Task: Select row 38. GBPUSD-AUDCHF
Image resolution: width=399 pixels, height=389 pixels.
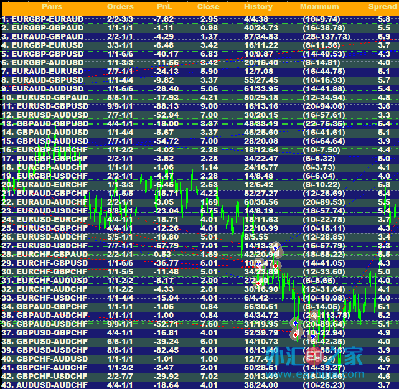Action: pos(200,342)
